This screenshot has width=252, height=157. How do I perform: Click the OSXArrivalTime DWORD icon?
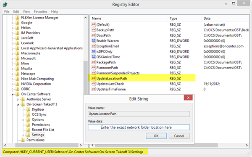(93, 57)
